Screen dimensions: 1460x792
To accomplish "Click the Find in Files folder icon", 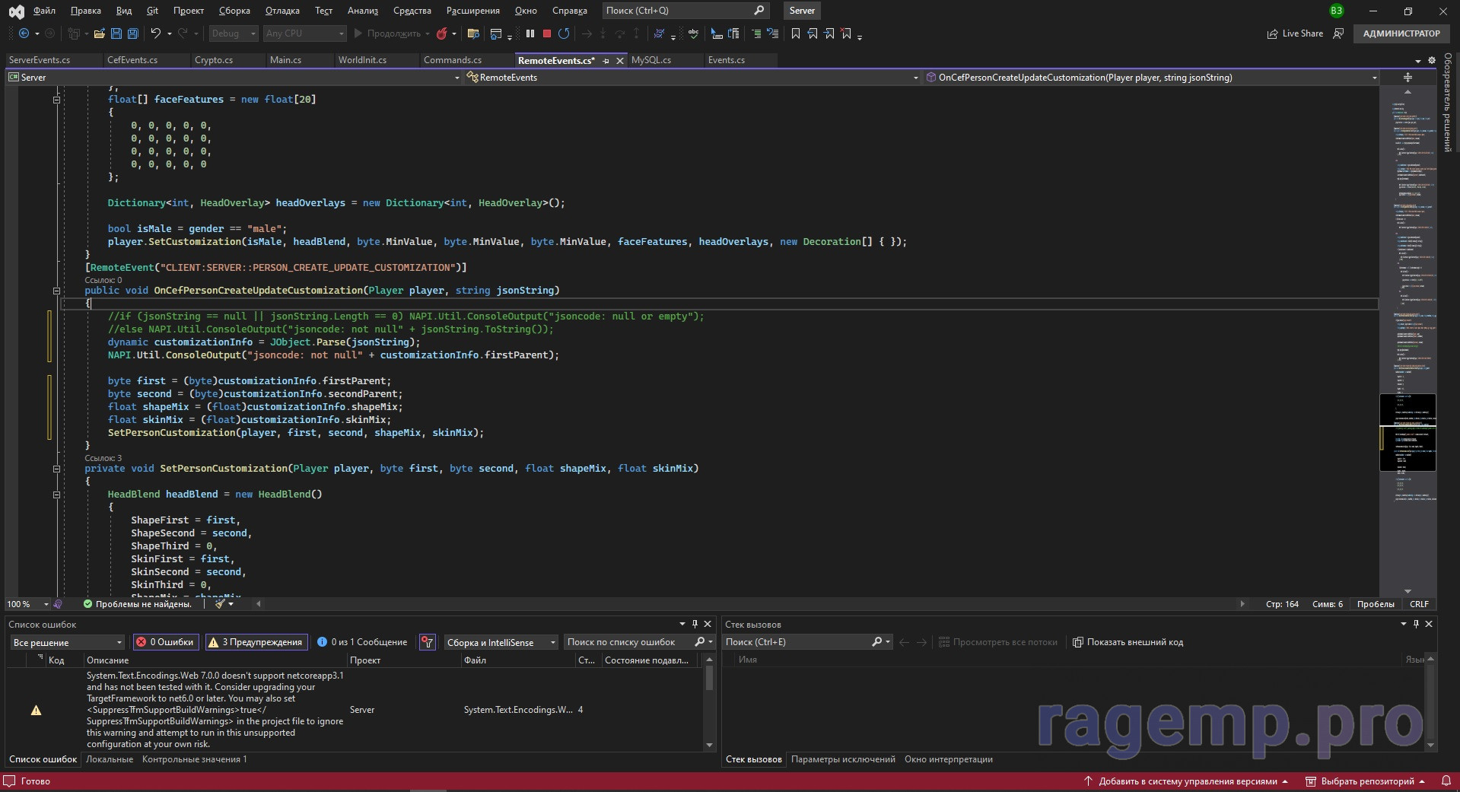I will (x=472, y=33).
